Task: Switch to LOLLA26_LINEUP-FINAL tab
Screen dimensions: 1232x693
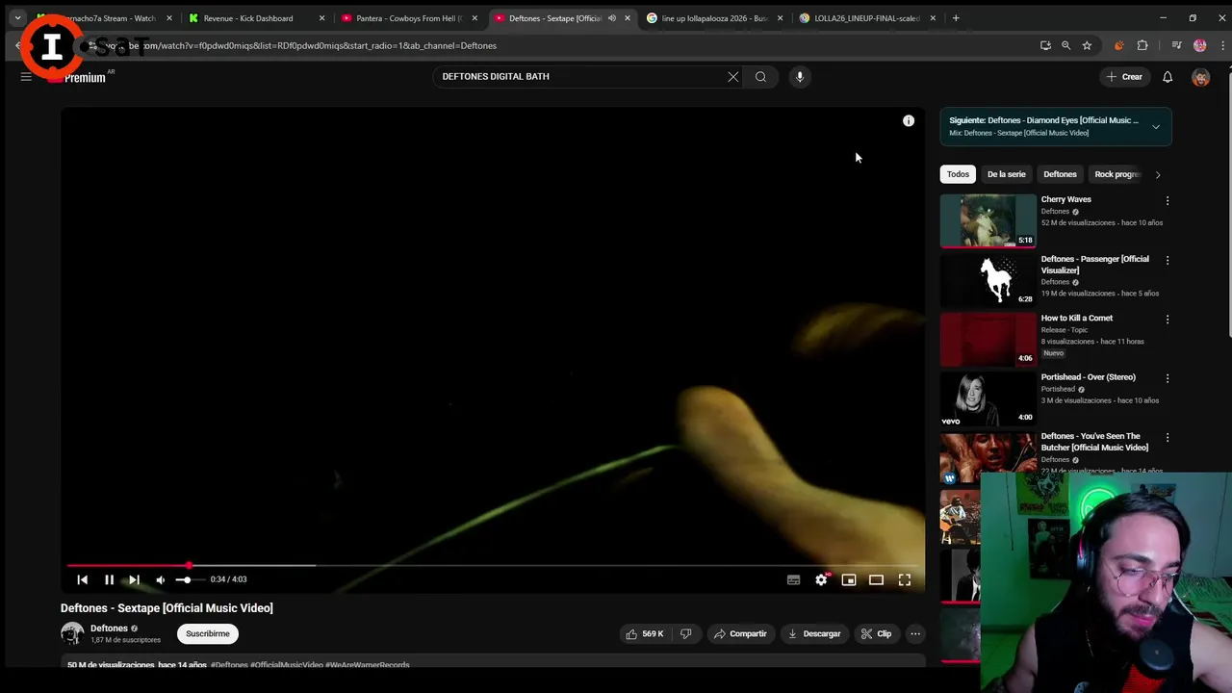Action: coord(866,18)
